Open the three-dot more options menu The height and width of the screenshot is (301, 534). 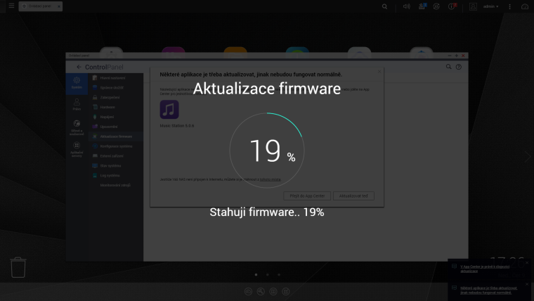click(510, 6)
